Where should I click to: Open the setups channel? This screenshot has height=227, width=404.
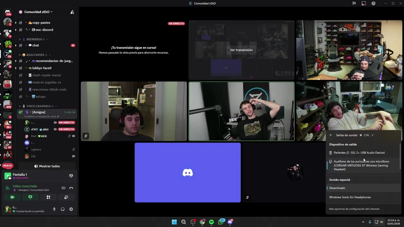(47, 97)
